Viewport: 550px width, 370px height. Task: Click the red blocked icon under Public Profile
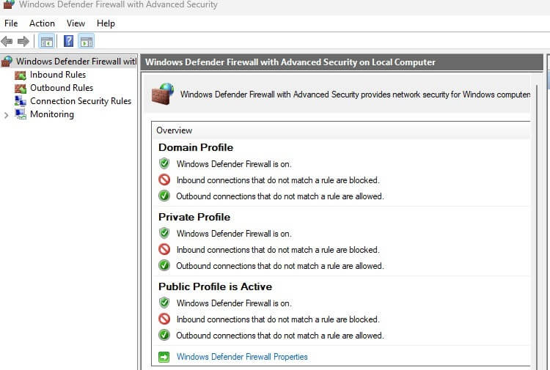point(164,319)
